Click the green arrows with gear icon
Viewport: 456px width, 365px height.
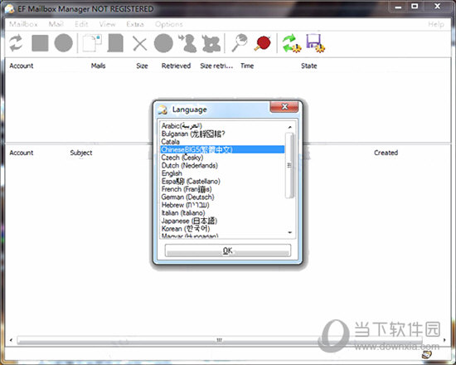tap(292, 43)
